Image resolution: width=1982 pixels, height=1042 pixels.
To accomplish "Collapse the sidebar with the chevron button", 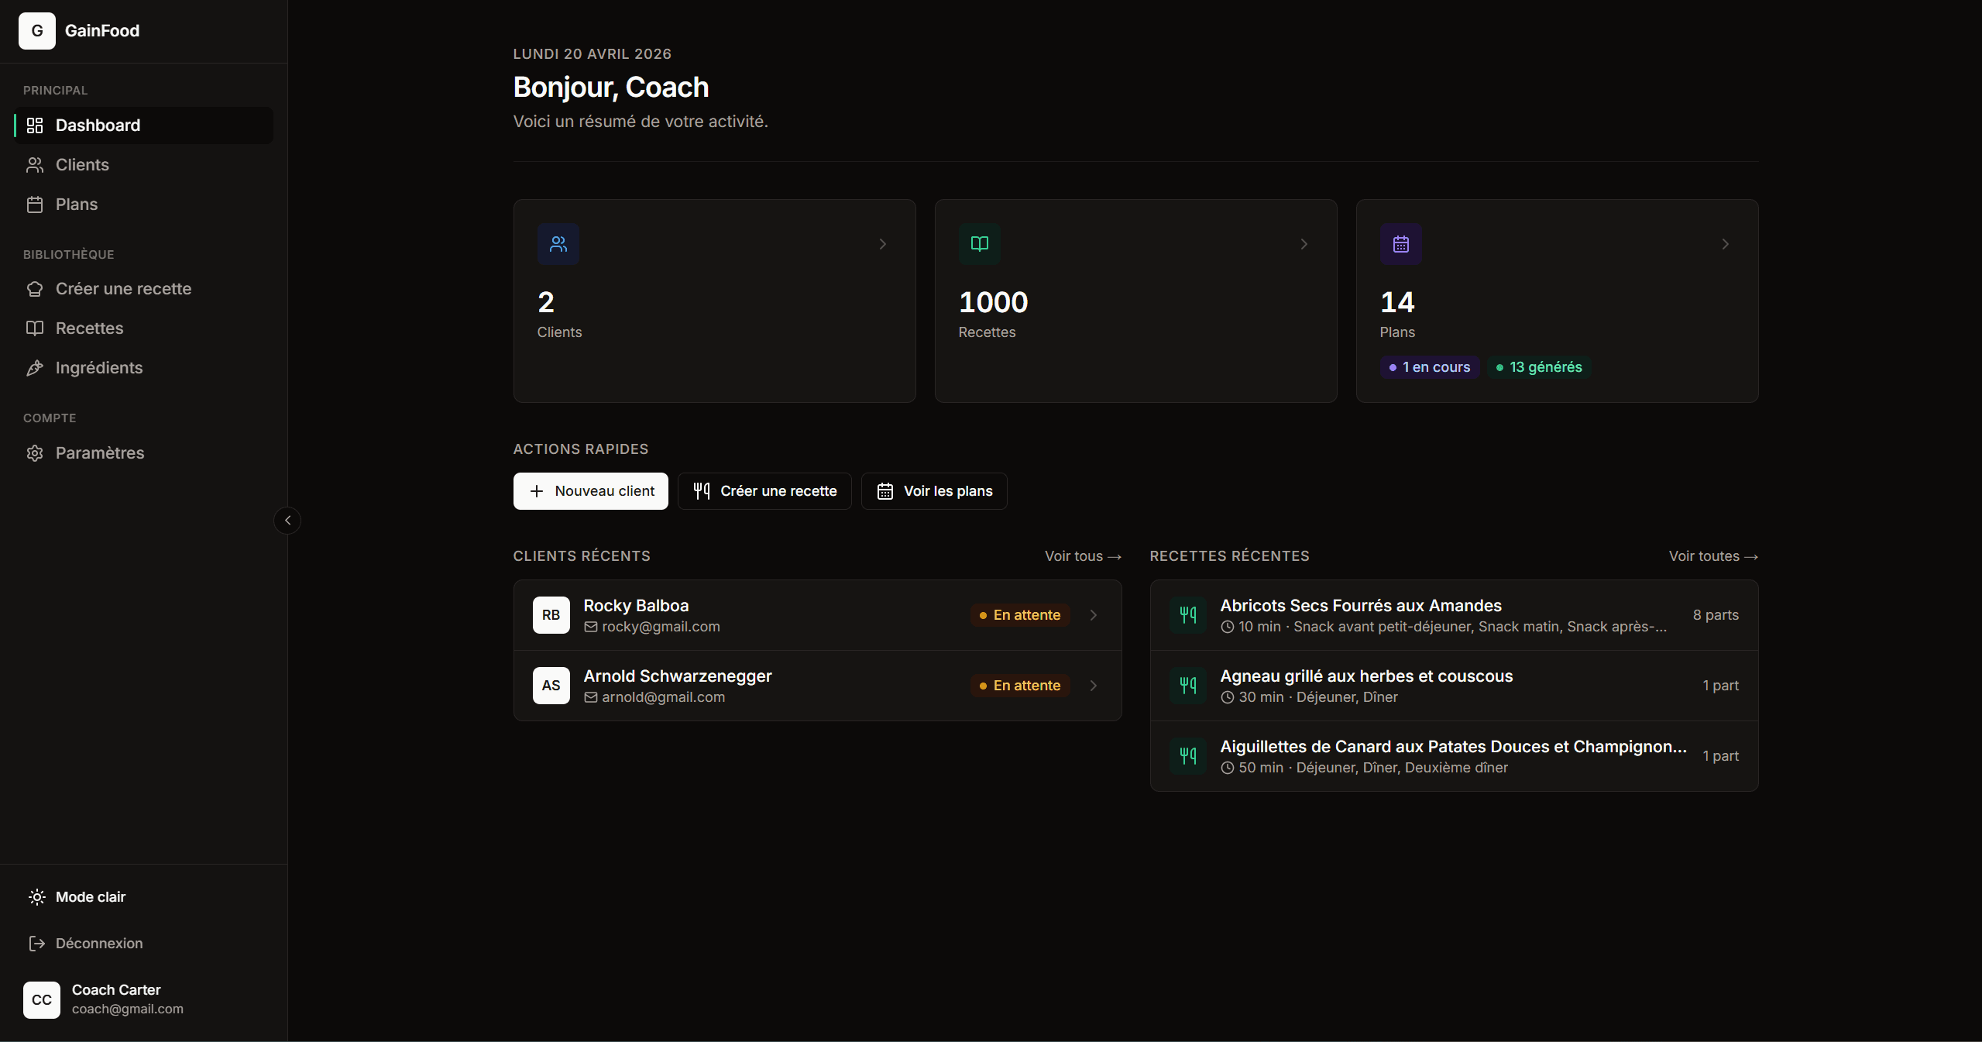I will tap(287, 521).
